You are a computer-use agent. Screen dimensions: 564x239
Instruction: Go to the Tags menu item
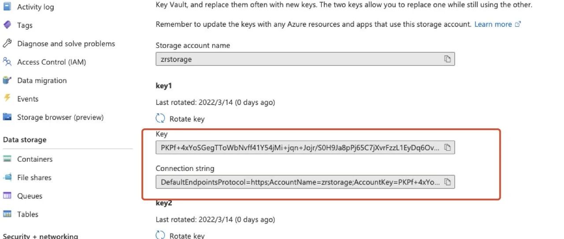[x=25, y=25]
